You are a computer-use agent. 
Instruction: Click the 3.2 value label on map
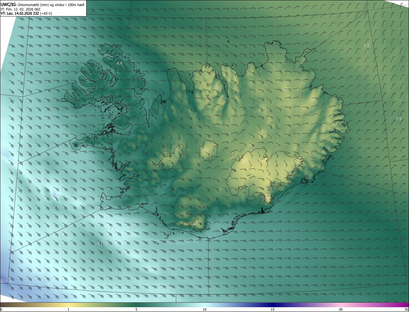click(367, 46)
